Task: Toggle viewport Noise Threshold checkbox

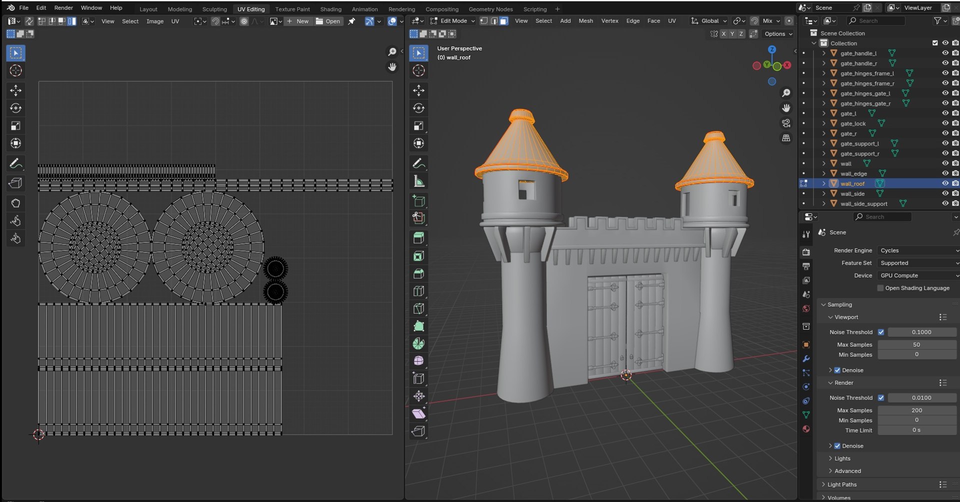Action: click(881, 332)
